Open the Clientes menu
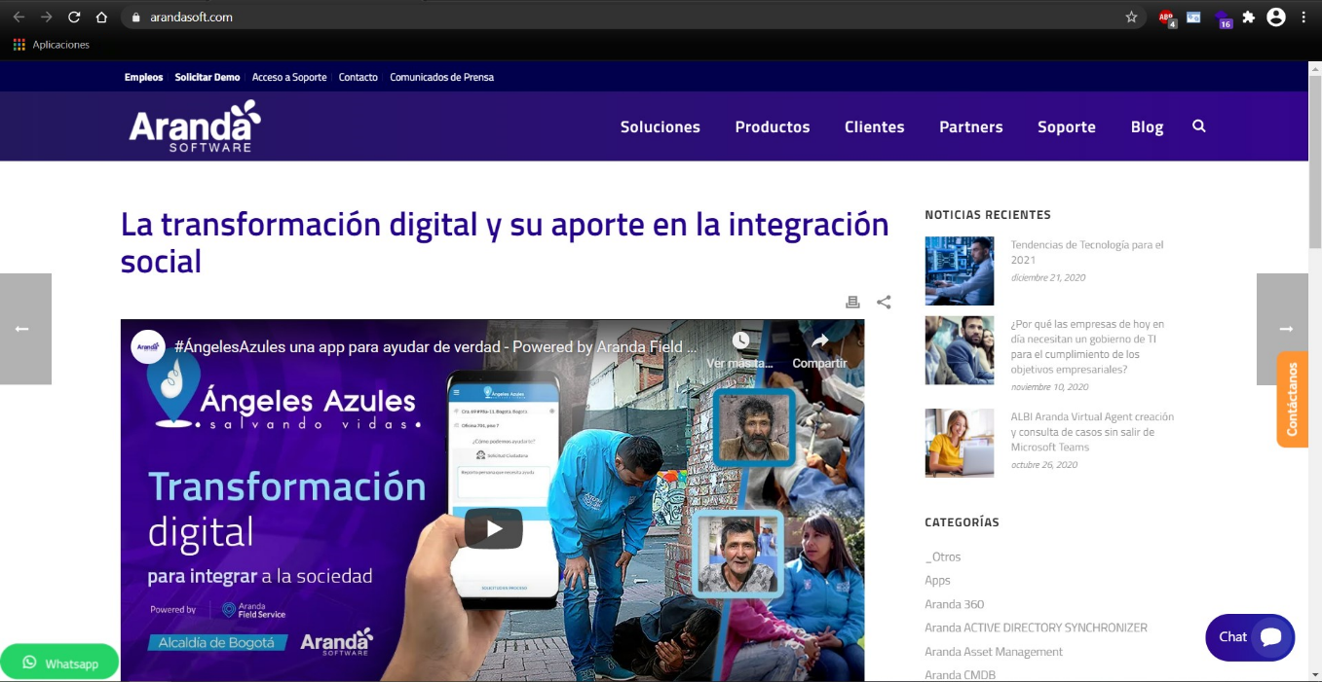The width and height of the screenshot is (1322, 682). point(875,127)
